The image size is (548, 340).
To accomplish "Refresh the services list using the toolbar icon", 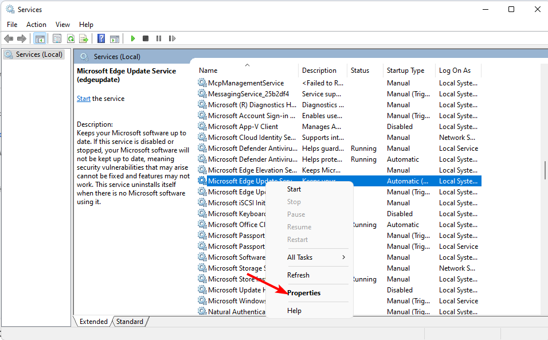I will 70,38.
